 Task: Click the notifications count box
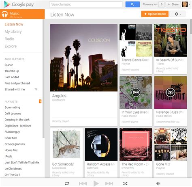click(161, 4)
